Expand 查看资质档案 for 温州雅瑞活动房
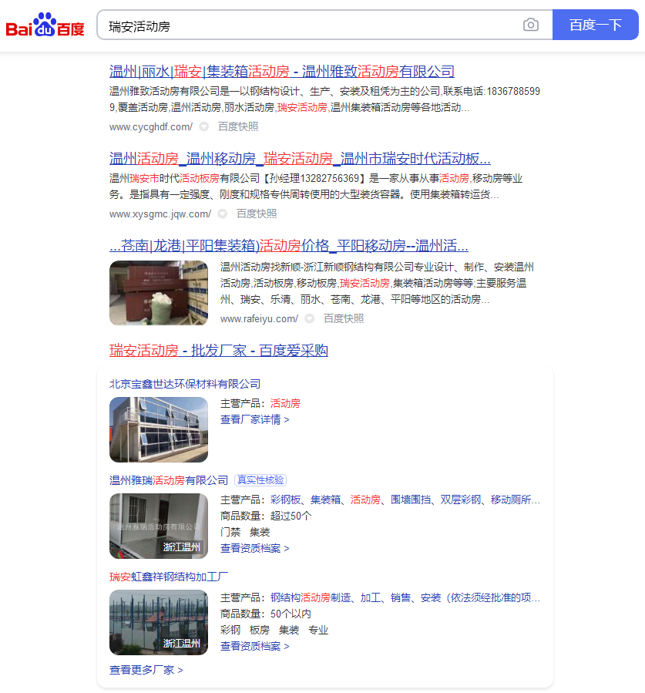The width and height of the screenshot is (645, 693). click(x=254, y=548)
